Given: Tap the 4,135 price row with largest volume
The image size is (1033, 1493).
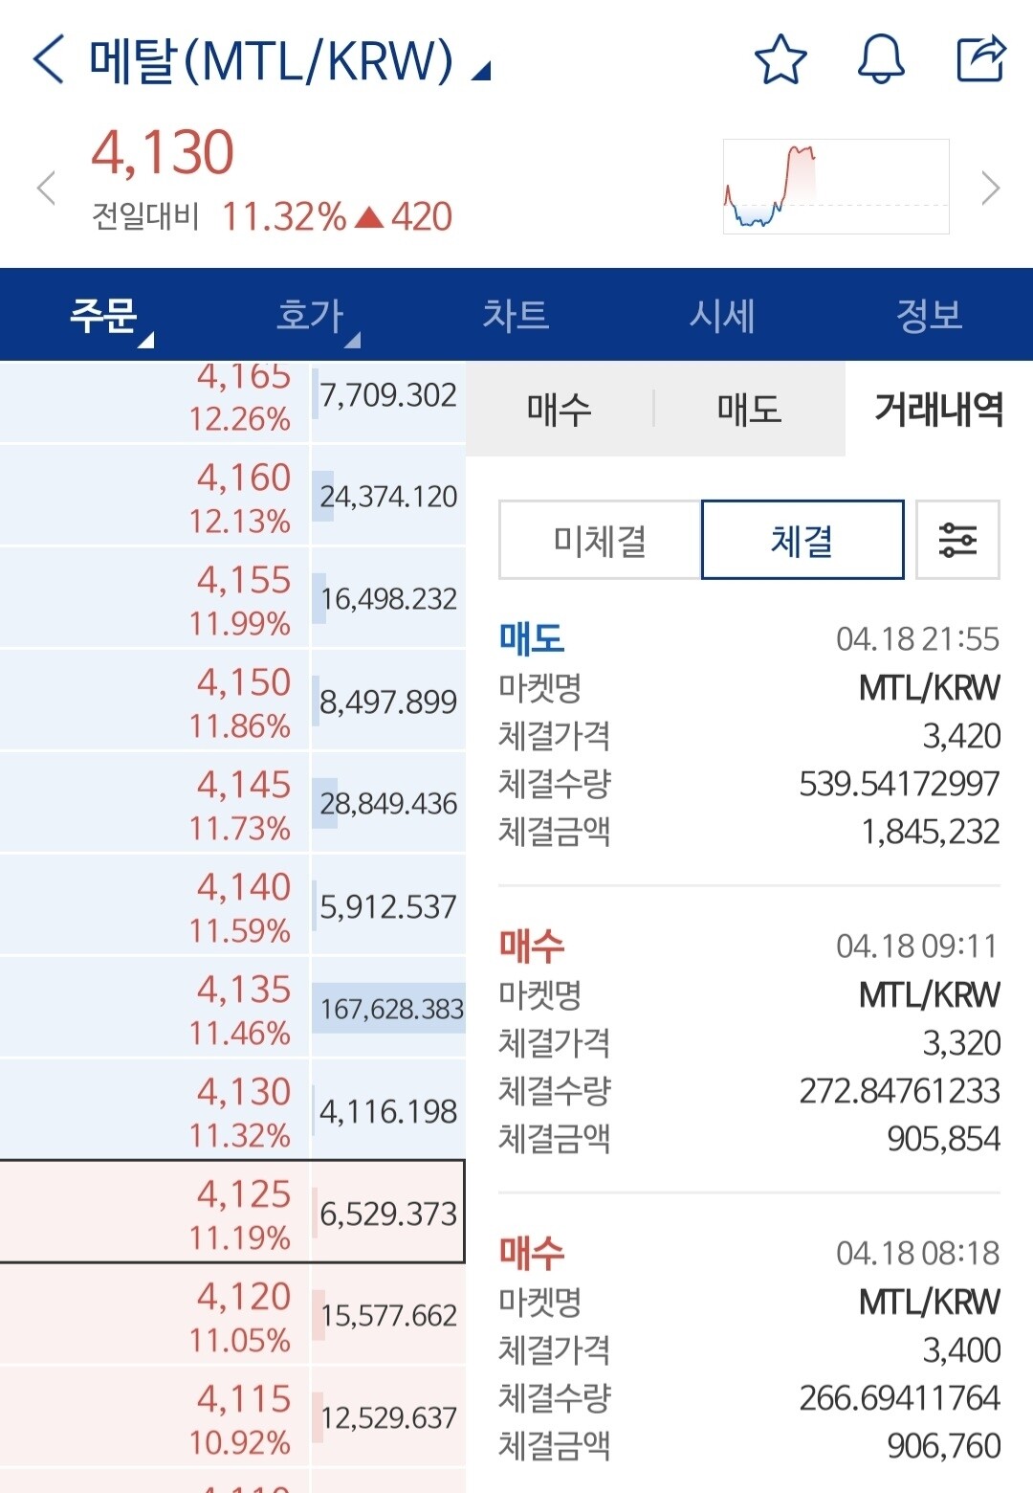Looking at the screenshot, I should [234, 1006].
